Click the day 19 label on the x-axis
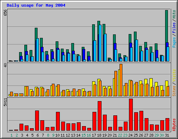 (104, 135)
